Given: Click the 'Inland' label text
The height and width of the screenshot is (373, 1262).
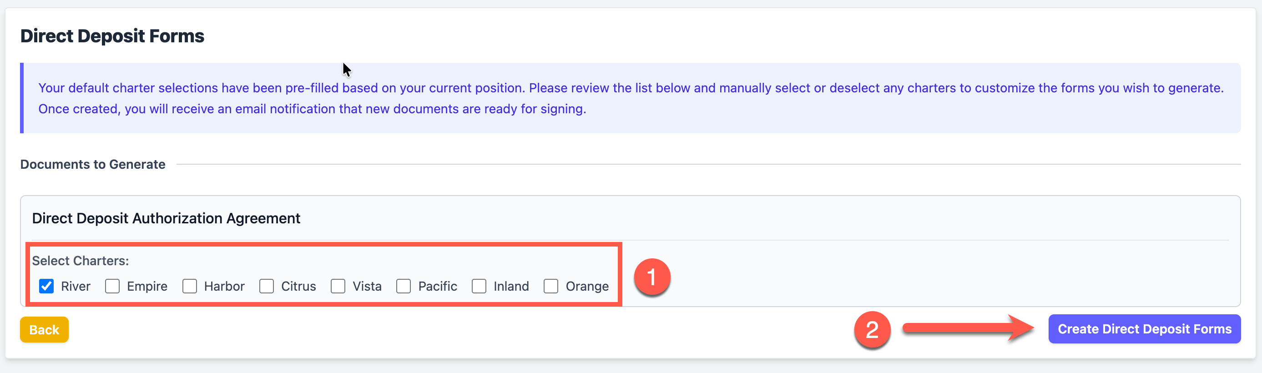Looking at the screenshot, I should (x=511, y=286).
